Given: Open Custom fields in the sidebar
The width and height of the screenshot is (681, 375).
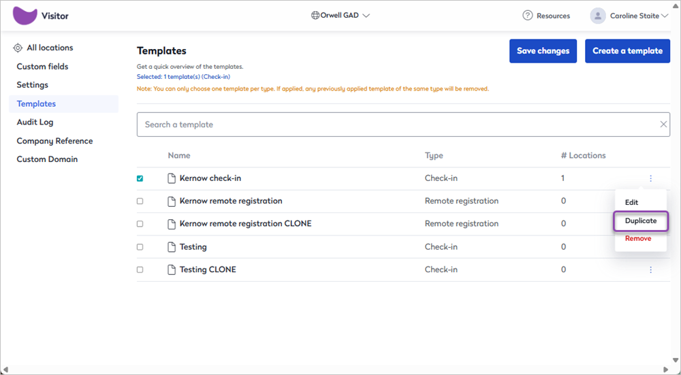Looking at the screenshot, I should click(x=42, y=67).
